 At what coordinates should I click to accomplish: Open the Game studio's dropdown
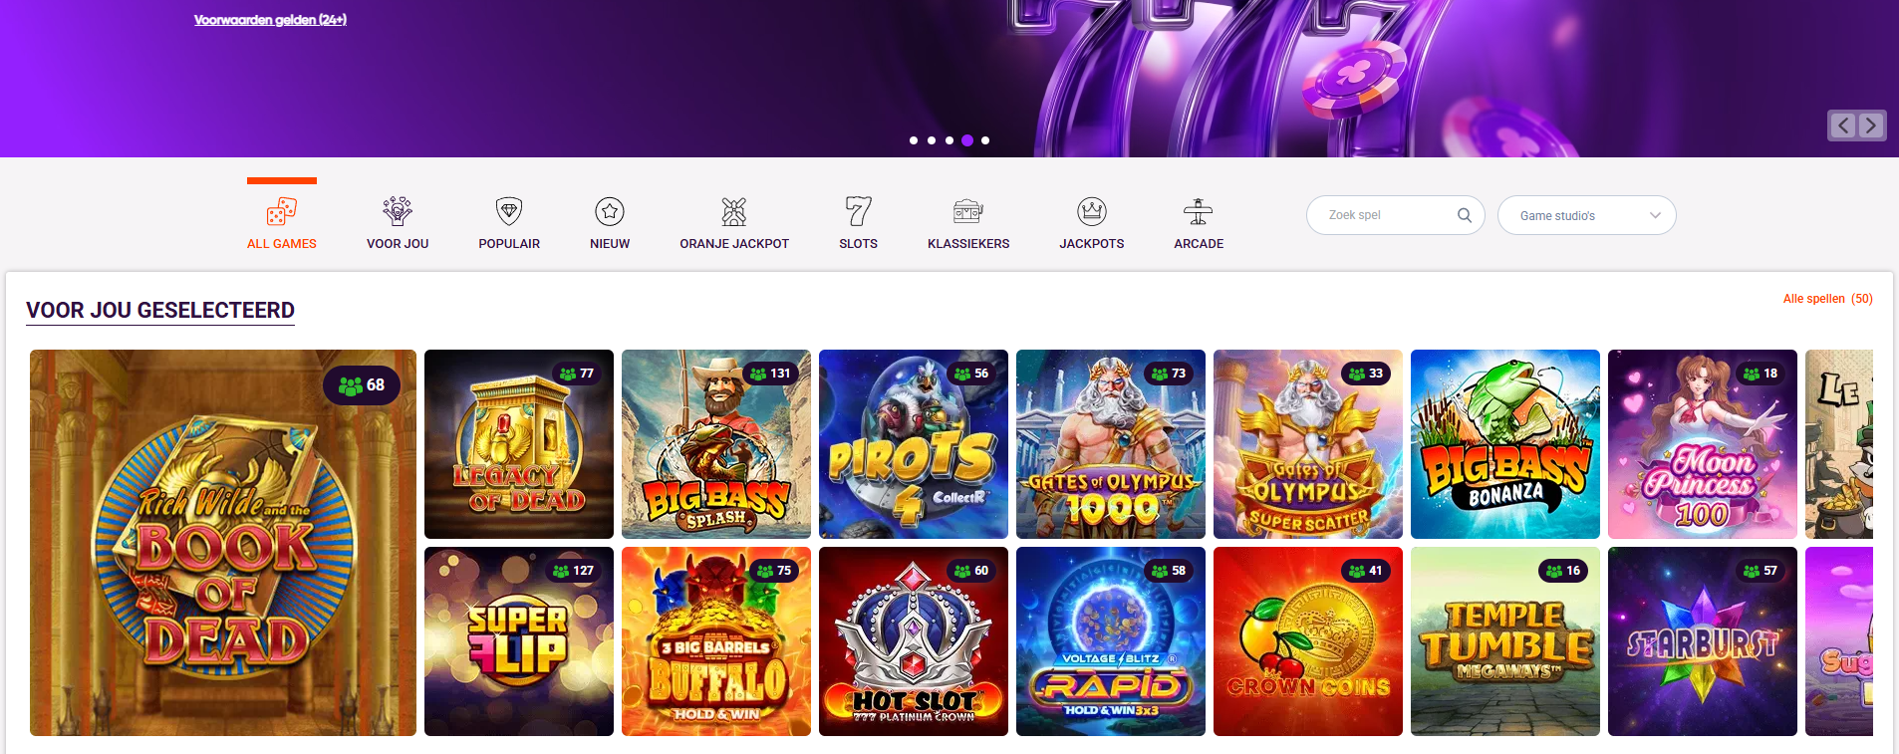click(x=1586, y=215)
